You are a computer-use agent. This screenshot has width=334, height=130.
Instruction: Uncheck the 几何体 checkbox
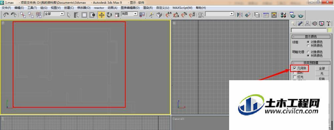point(295,68)
